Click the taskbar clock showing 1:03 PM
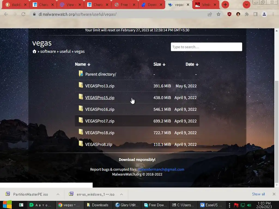The height and width of the screenshot is (209, 279). click(264, 205)
